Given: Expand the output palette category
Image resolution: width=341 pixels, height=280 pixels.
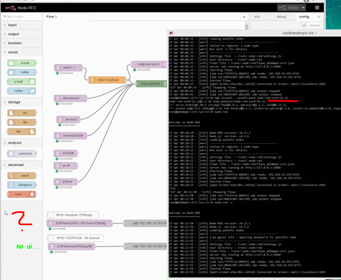Looking at the screenshot, I should pos(22,34).
